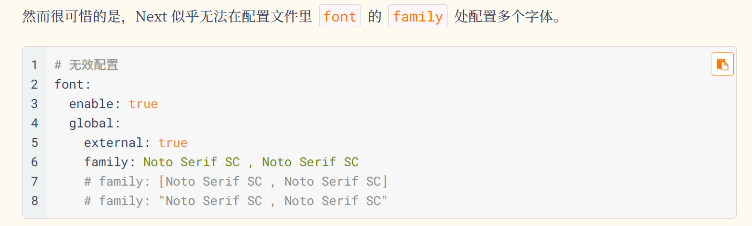Click the "# 无效配置" comment line
752x226 pixels.
click(x=86, y=65)
